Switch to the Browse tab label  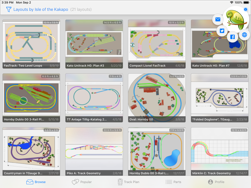[40, 182]
